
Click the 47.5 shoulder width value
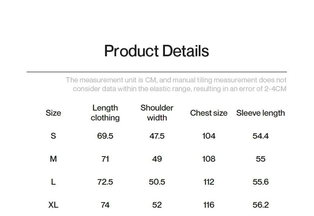click(157, 136)
